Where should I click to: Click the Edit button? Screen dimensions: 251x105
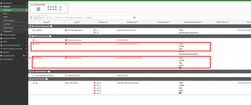pyautogui.click(x=49, y=18)
